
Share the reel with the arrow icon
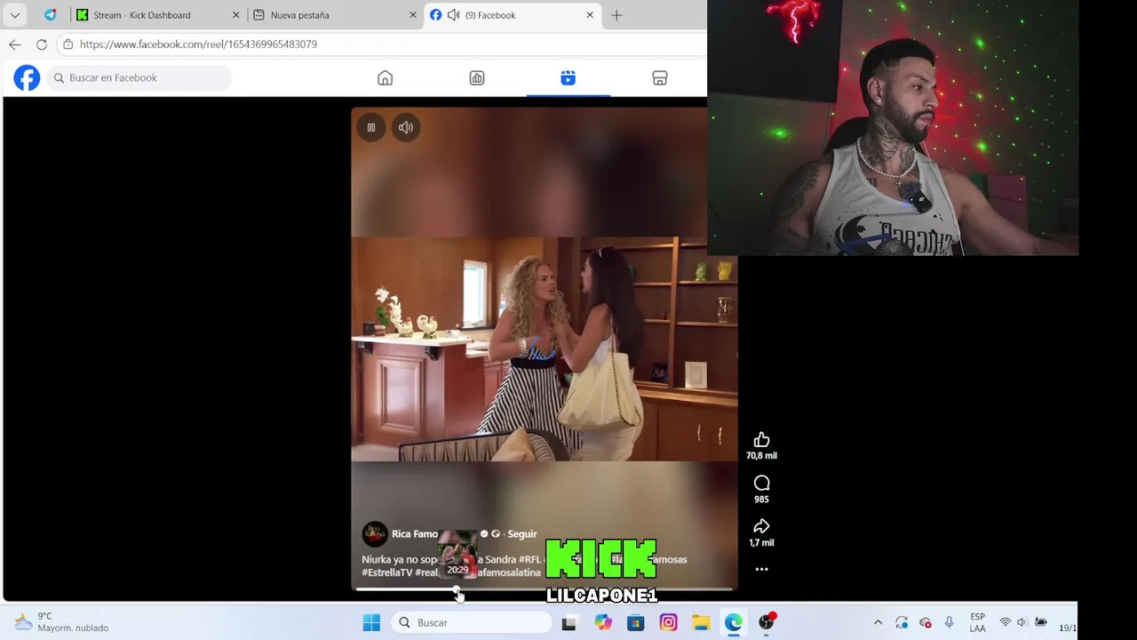[x=761, y=526]
